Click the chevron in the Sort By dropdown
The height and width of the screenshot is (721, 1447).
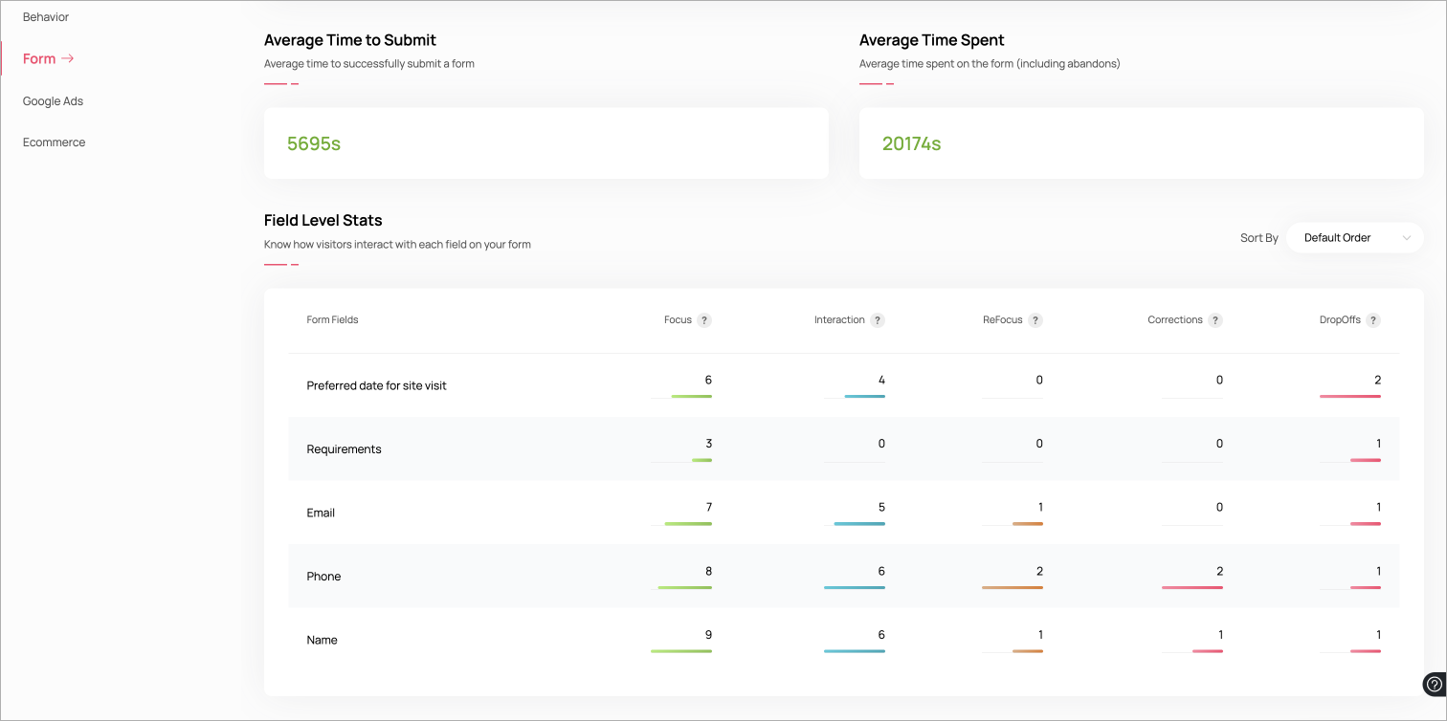coord(1406,238)
